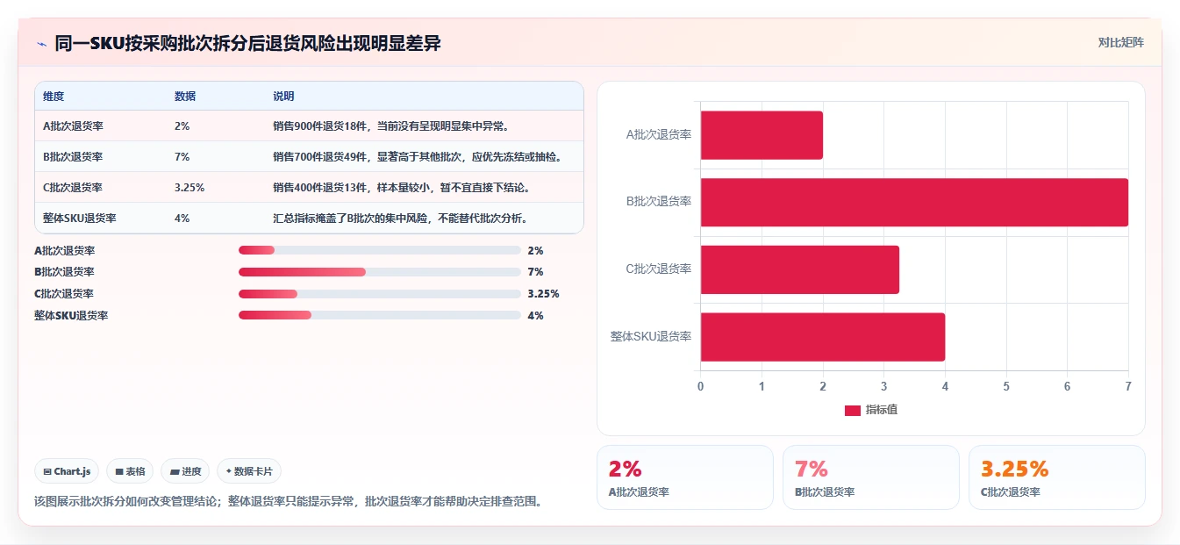Click the B批次退货率 progress bar
Image resolution: width=1180 pixels, height=545 pixels.
pos(380,272)
